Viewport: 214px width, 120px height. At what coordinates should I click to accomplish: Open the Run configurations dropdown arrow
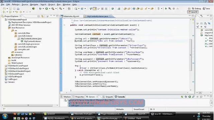(x=49, y=9)
